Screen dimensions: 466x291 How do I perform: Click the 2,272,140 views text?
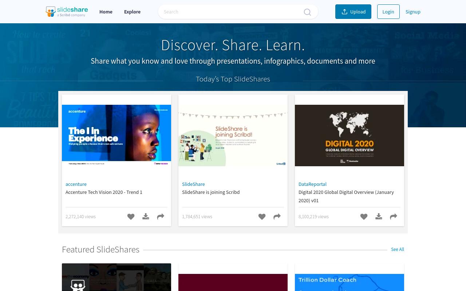tap(80, 216)
